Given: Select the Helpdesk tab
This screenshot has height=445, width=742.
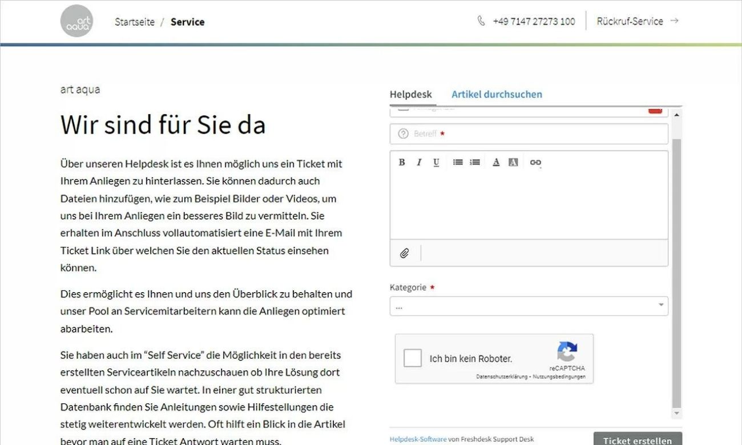Looking at the screenshot, I should point(411,95).
